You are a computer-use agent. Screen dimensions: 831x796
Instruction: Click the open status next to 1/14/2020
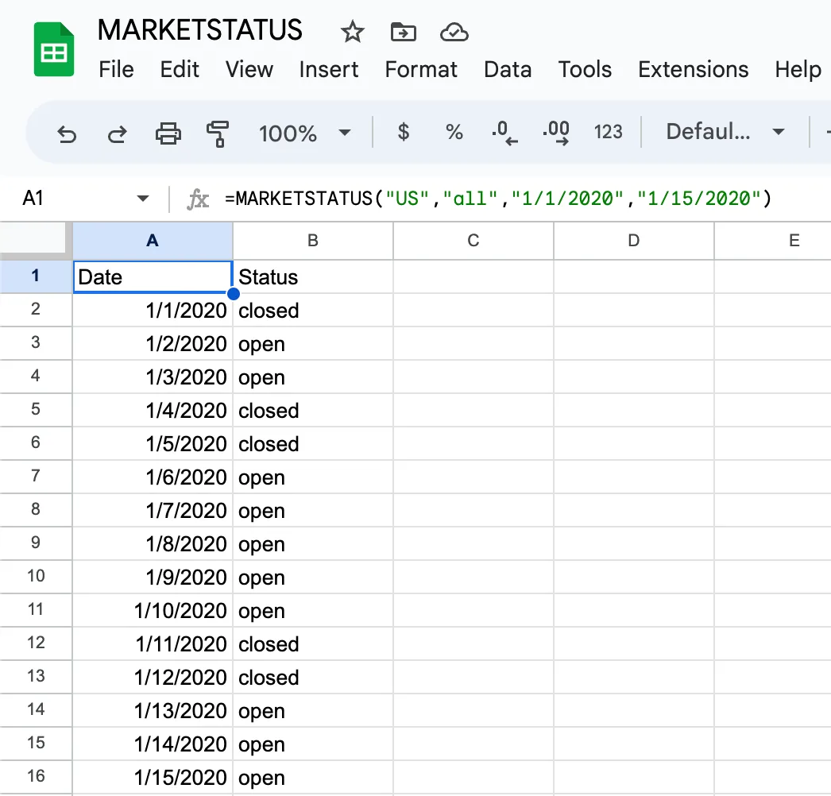coord(313,744)
